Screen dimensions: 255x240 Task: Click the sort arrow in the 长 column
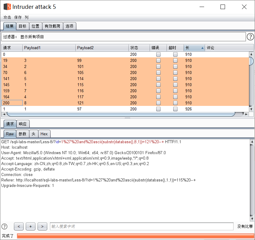tap(202, 48)
